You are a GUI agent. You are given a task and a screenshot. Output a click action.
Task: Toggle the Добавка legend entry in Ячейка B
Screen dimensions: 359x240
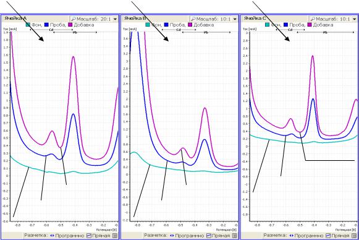(x=201, y=25)
